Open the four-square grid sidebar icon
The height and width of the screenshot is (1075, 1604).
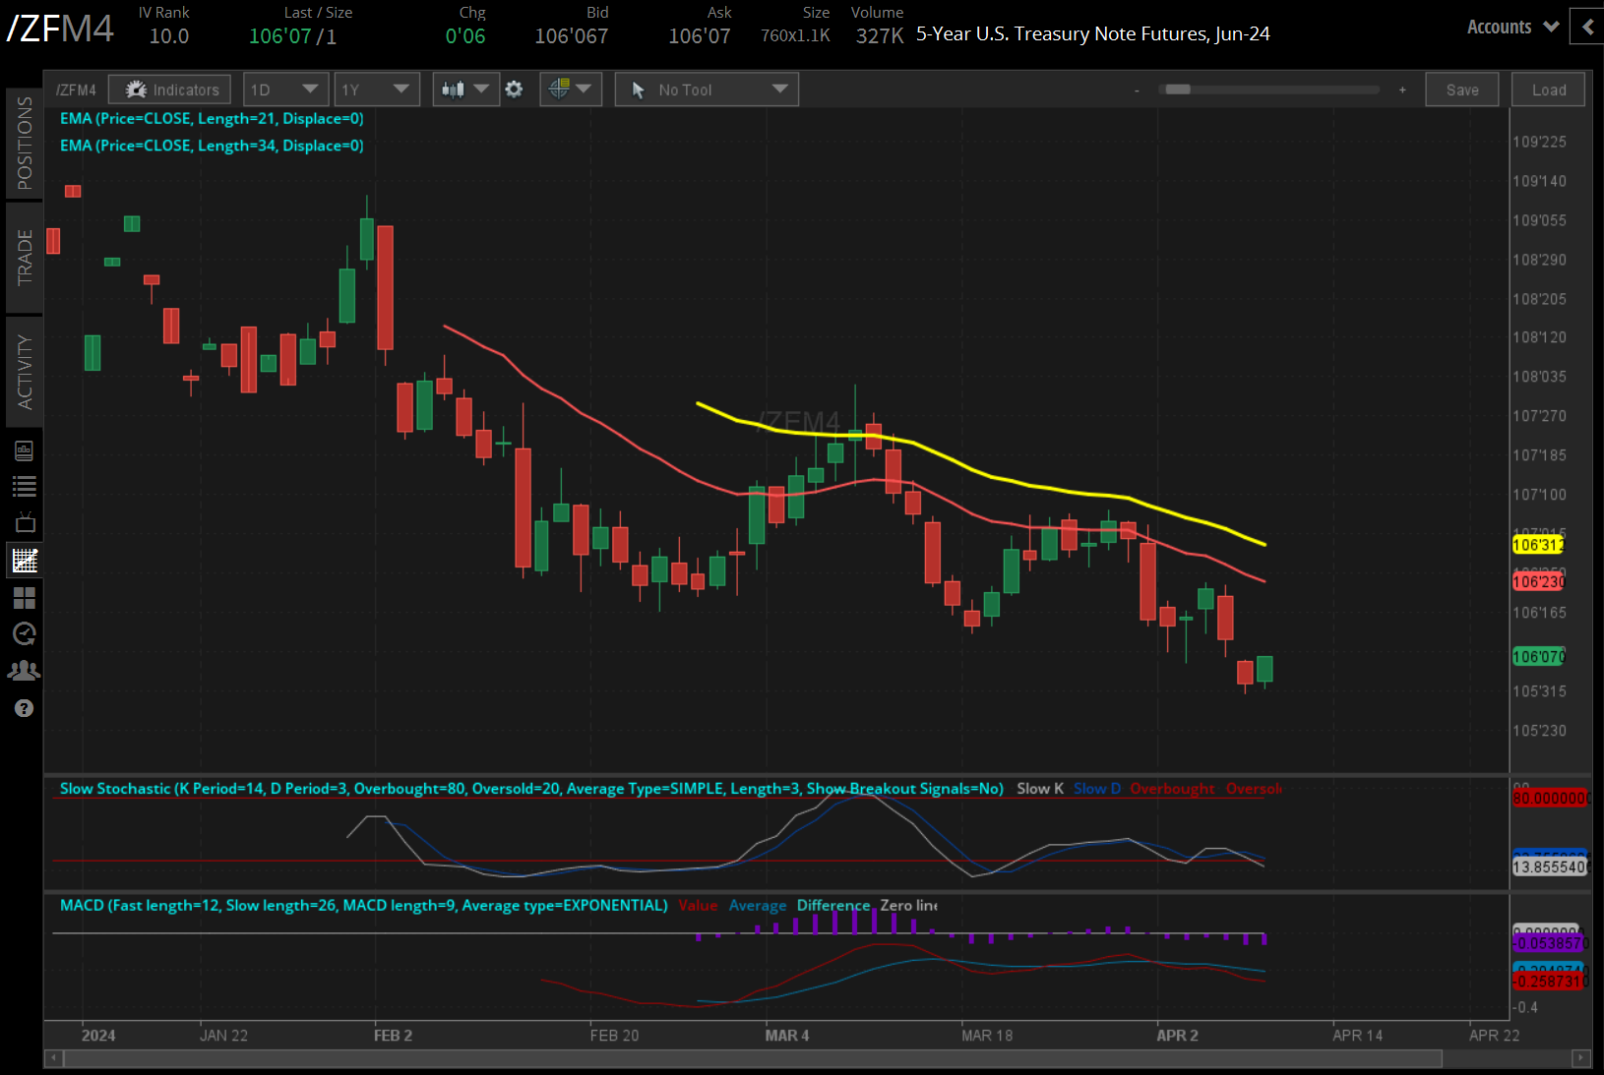pos(25,598)
